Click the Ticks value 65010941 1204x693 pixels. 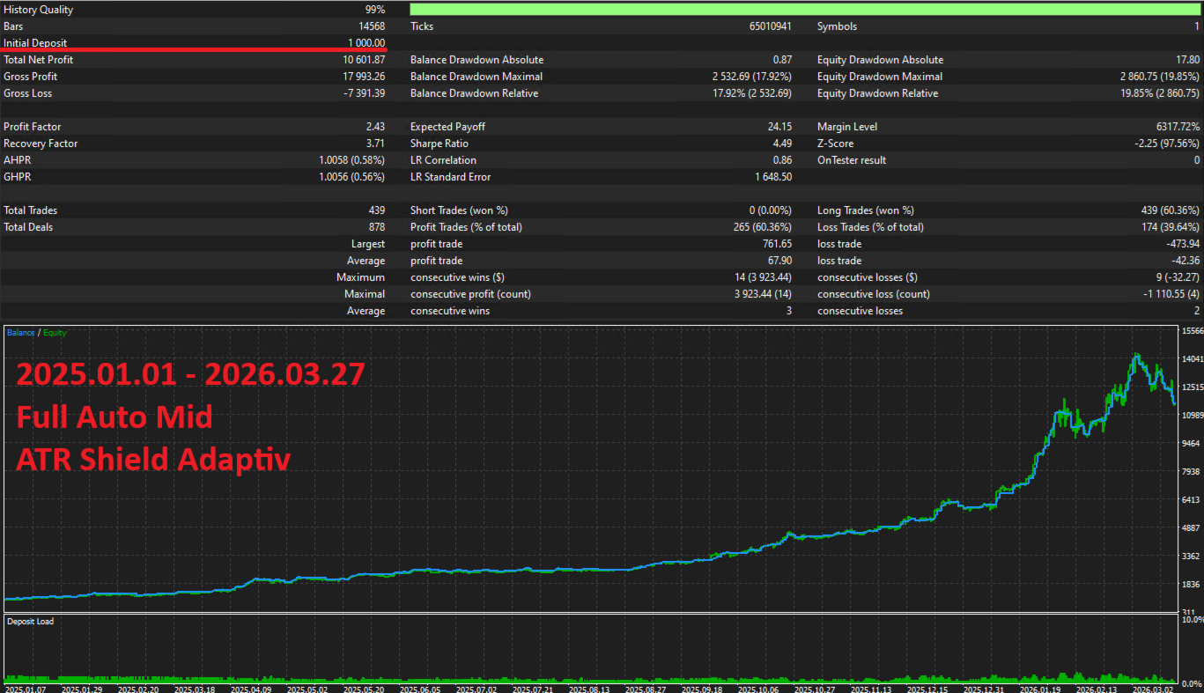[x=766, y=26]
